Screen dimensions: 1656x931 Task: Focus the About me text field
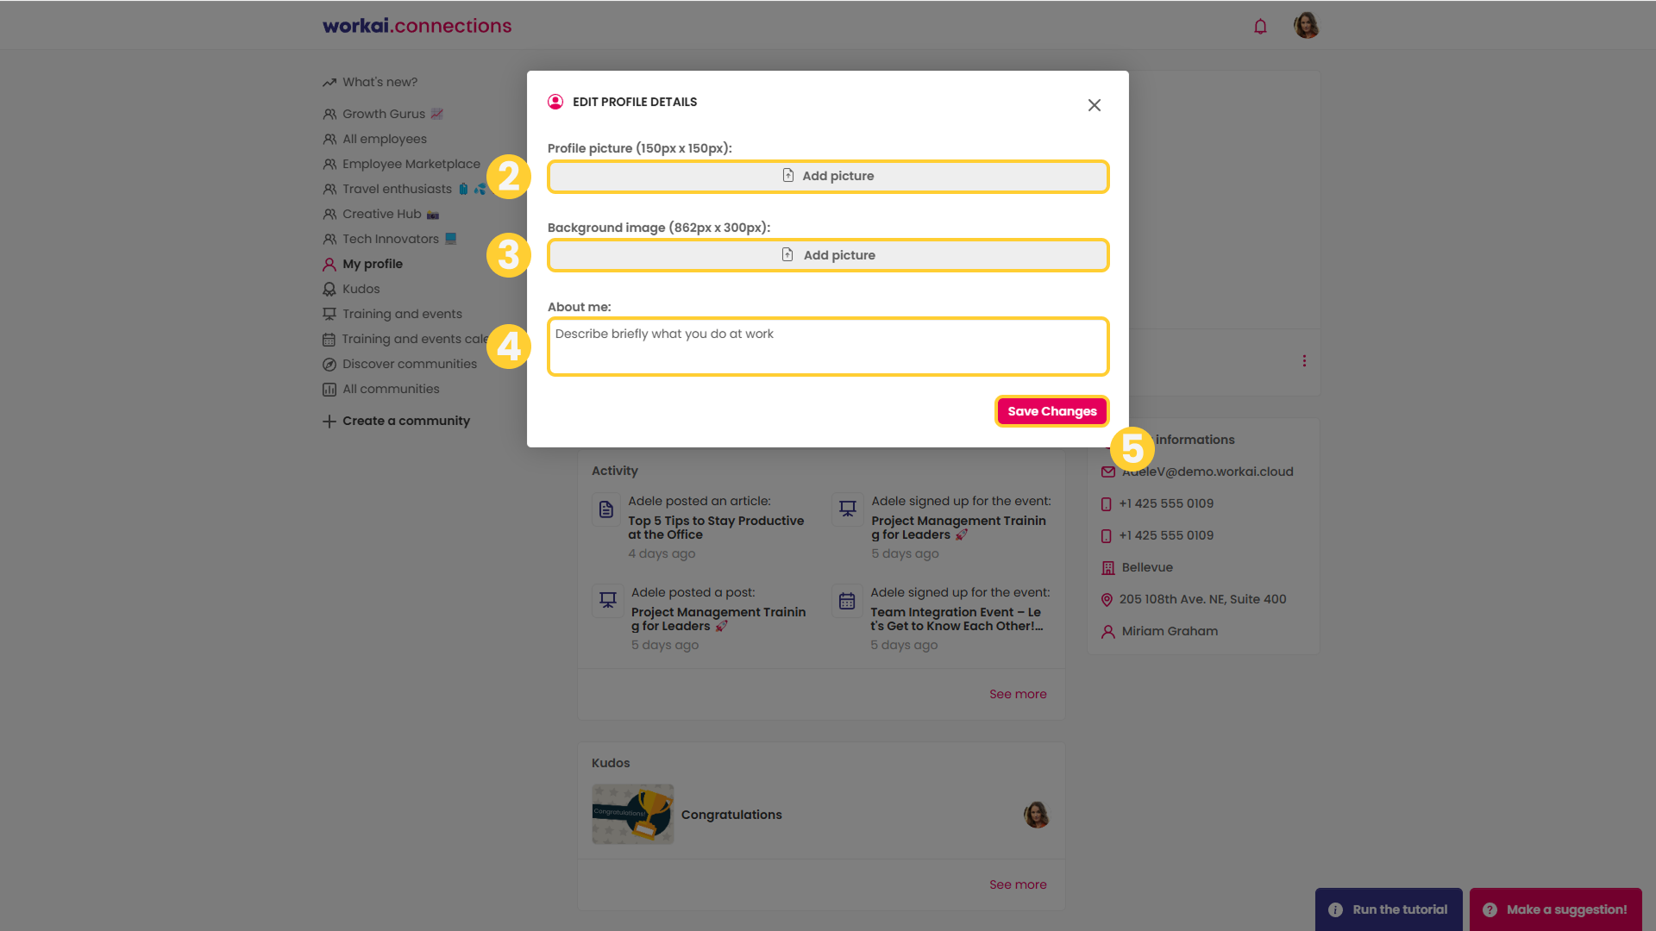coord(828,347)
